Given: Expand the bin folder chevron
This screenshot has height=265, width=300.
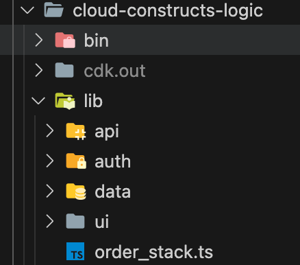Looking at the screenshot, I should click(x=39, y=40).
